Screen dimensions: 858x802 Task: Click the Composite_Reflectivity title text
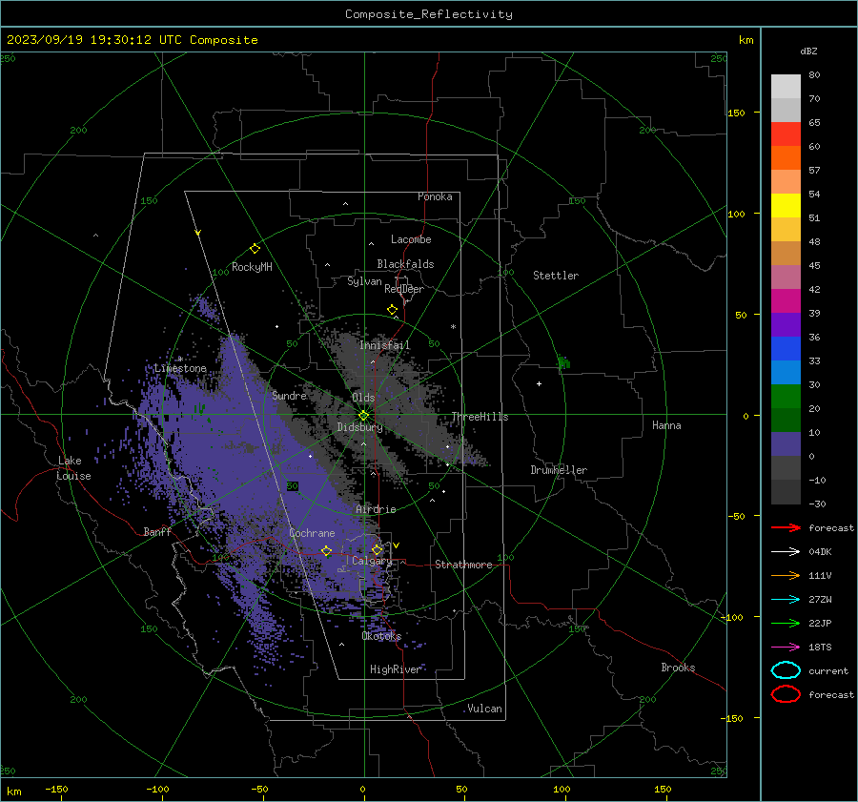click(x=429, y=14)
